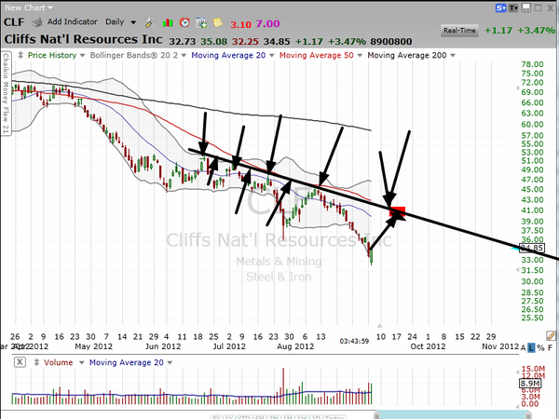Open the New Chart dropdown menu
The height and width of the screenshot is (419, 559).
[29, 7]
